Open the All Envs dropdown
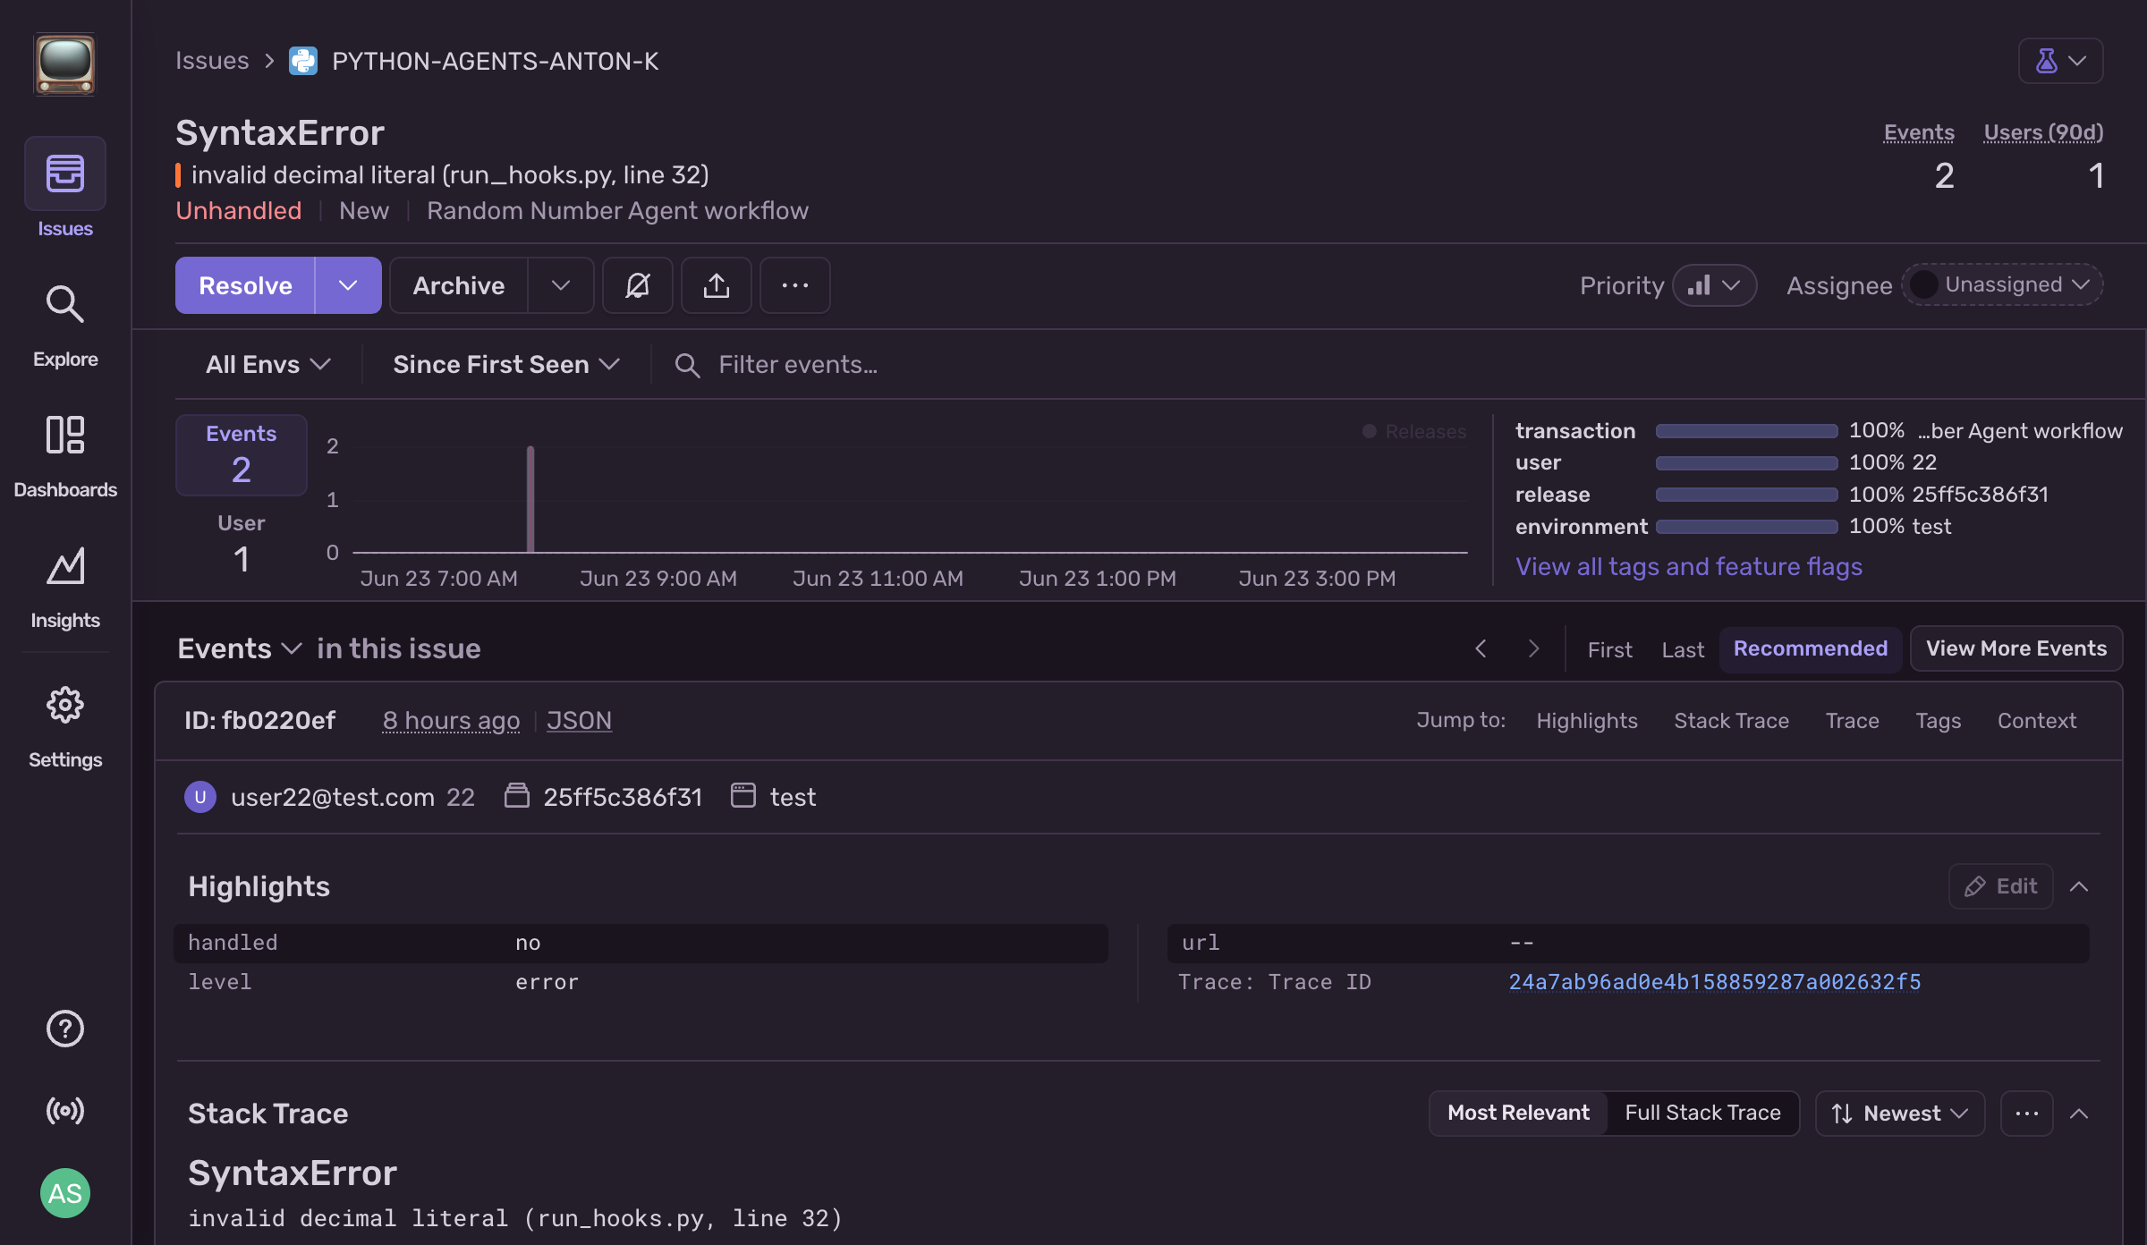 (266, 364)
